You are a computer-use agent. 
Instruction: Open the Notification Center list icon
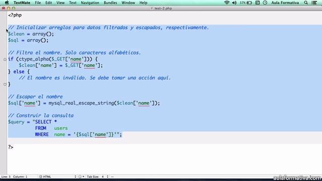click(314, 3)
